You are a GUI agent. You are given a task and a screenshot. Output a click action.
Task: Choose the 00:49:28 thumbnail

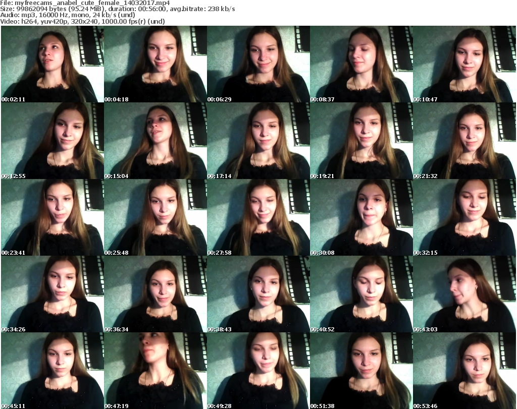tap(258, 371)
